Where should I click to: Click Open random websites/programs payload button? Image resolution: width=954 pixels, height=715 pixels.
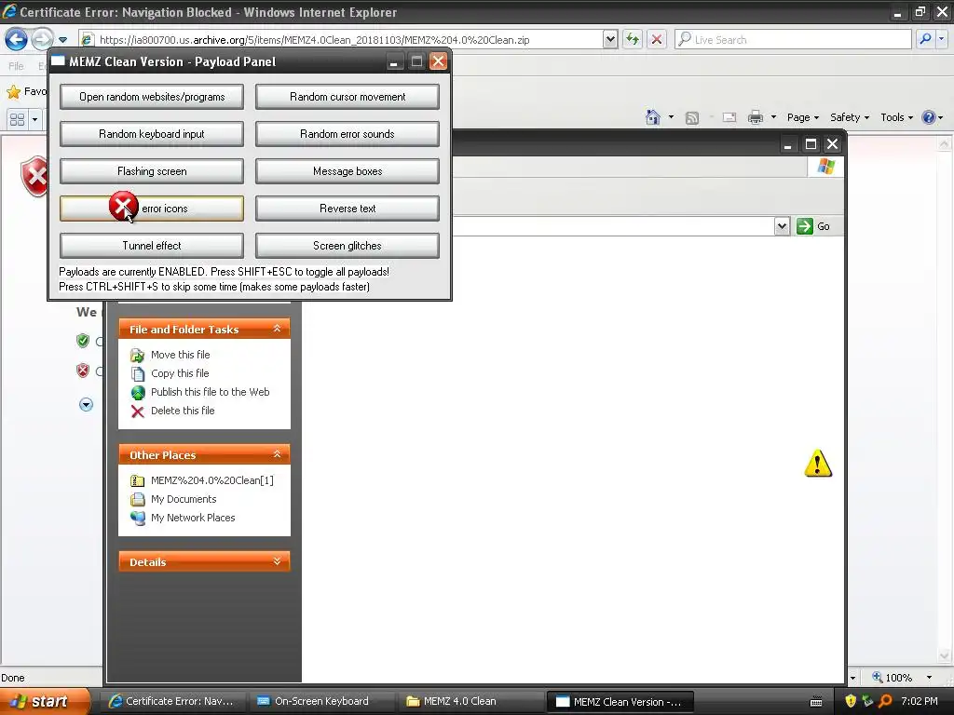point(152,97)
